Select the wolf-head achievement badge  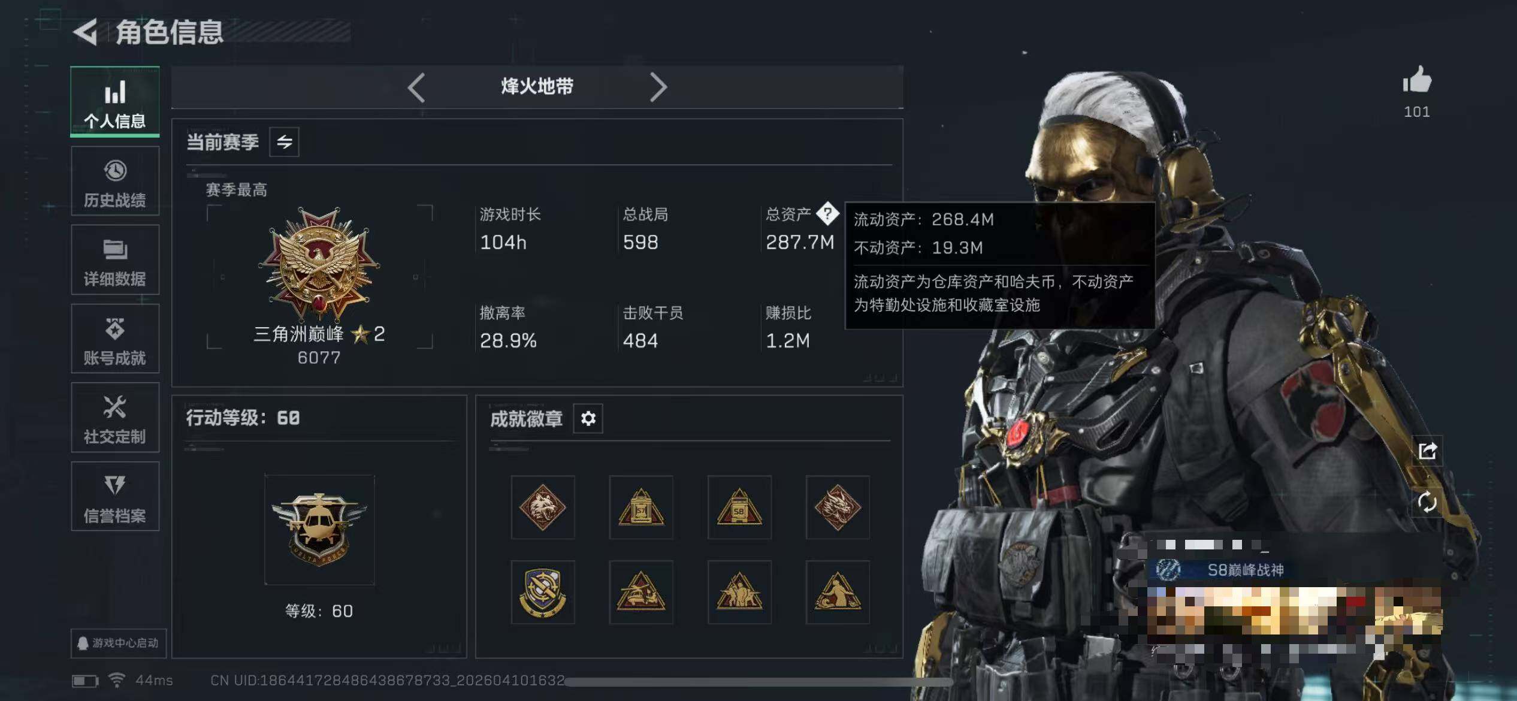[543, 507]
